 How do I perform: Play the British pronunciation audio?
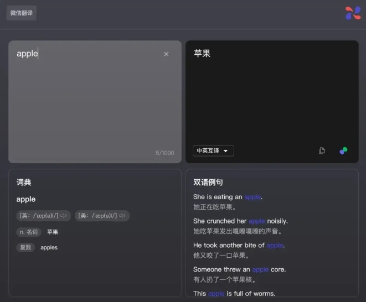64,216
